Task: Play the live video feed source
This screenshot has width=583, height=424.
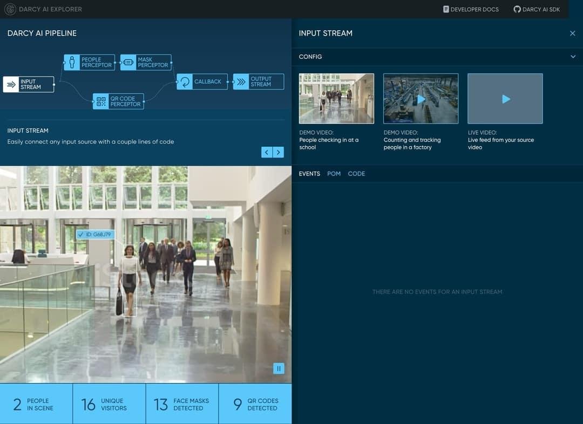Action: tap(505, 99)
